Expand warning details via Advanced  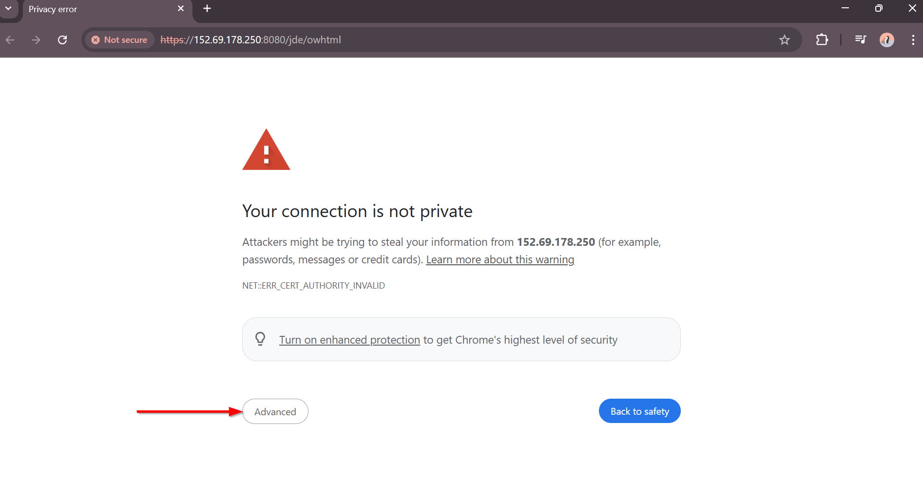tap(275, 411)
